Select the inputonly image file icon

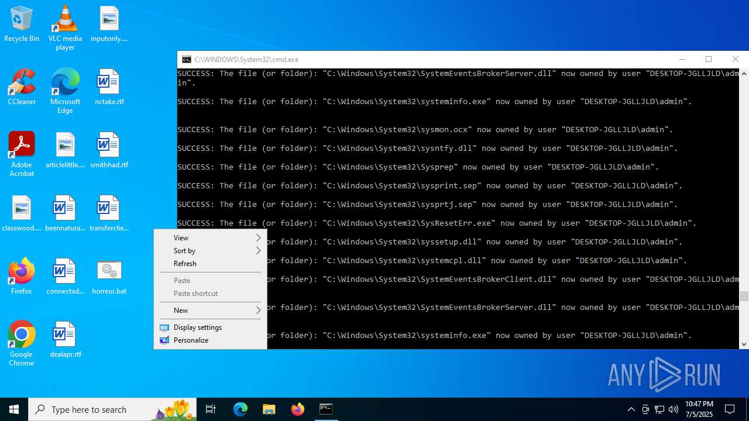pyautogui.click(x=109, y=25)
